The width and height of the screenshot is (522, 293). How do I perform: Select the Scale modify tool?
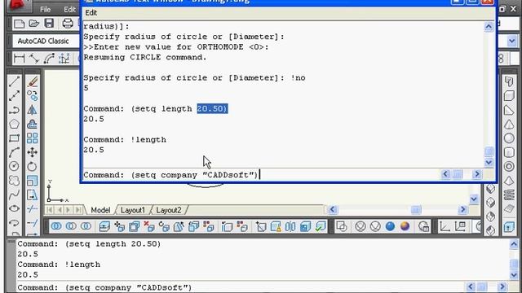(33, 181)
